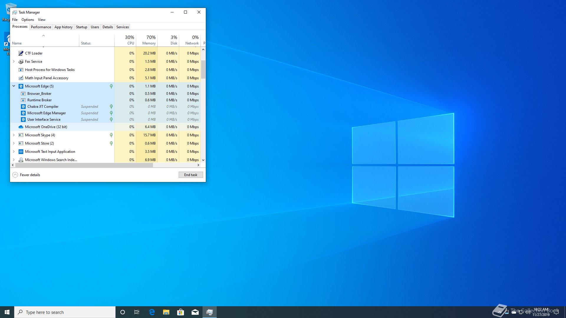Screen dimensions: 566x318
Task: Click the leaf status icon for Microsoft Skype
Action: 111,135
